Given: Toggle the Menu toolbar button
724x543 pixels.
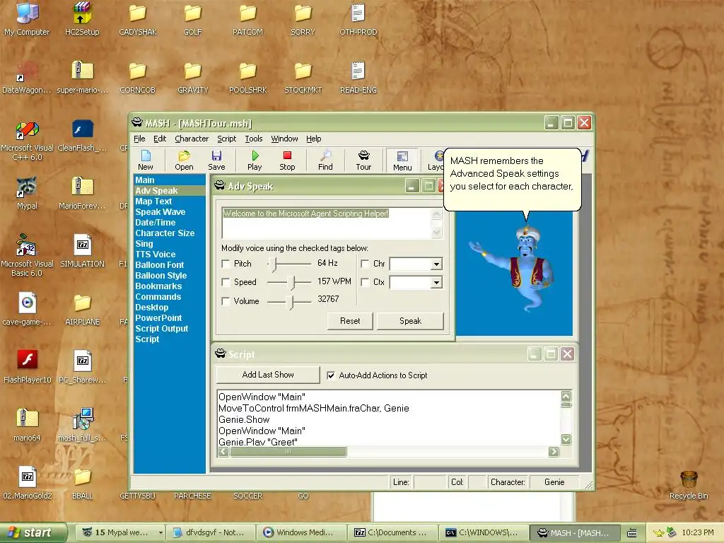Looking at the screenshot, I should click(402, 160).
